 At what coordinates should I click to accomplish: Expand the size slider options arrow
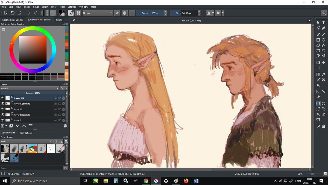point(202,13)
